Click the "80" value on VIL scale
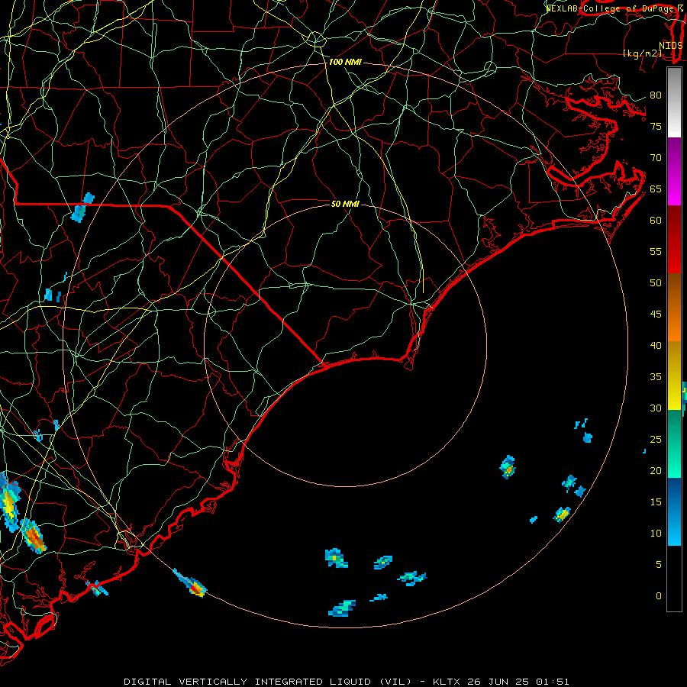 click(x=656, y=95)
